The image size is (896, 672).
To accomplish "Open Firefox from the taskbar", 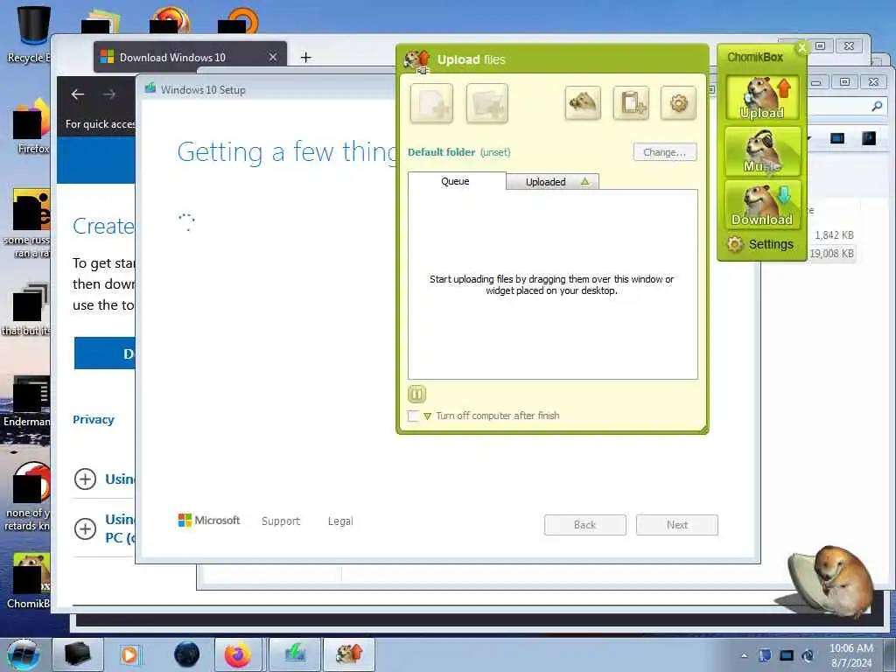I will click(x=238, y=654).
